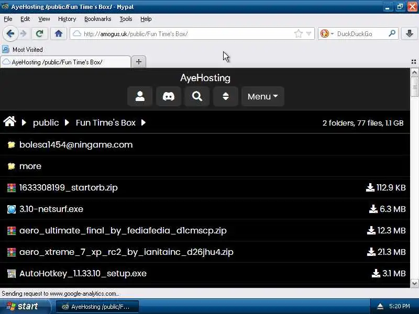This screenshot has height=314, width=419.
Task: Click the scrollbar up arrow
Action: [x=414, y=72]
